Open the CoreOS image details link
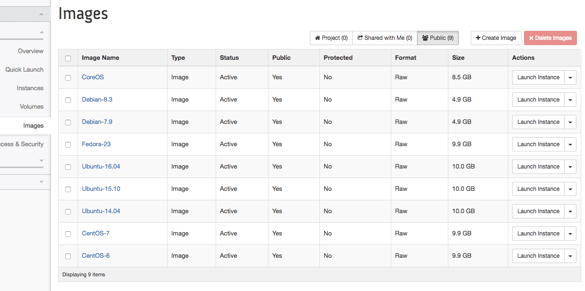Viewport: 585px width, 291px height. click(x=93, y=77)
